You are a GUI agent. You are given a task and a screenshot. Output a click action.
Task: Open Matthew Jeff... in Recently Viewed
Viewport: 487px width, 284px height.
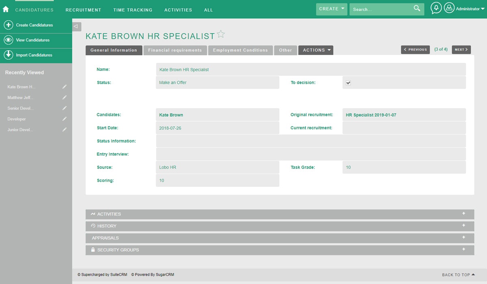pyautogui.click(x=20, y=98)
